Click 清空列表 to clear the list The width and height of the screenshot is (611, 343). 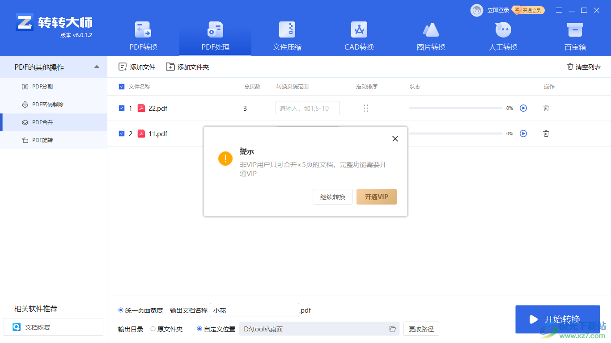[x=584, y=67]
